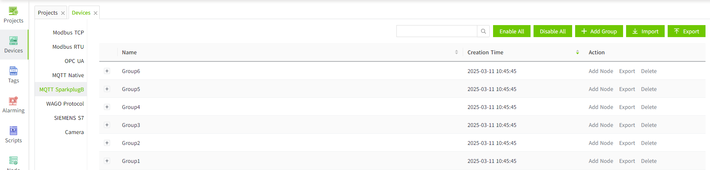The width and height of the screenshot is (710, 170).
Task: Sort by the Name column arrows
Action: pos(456,52)
